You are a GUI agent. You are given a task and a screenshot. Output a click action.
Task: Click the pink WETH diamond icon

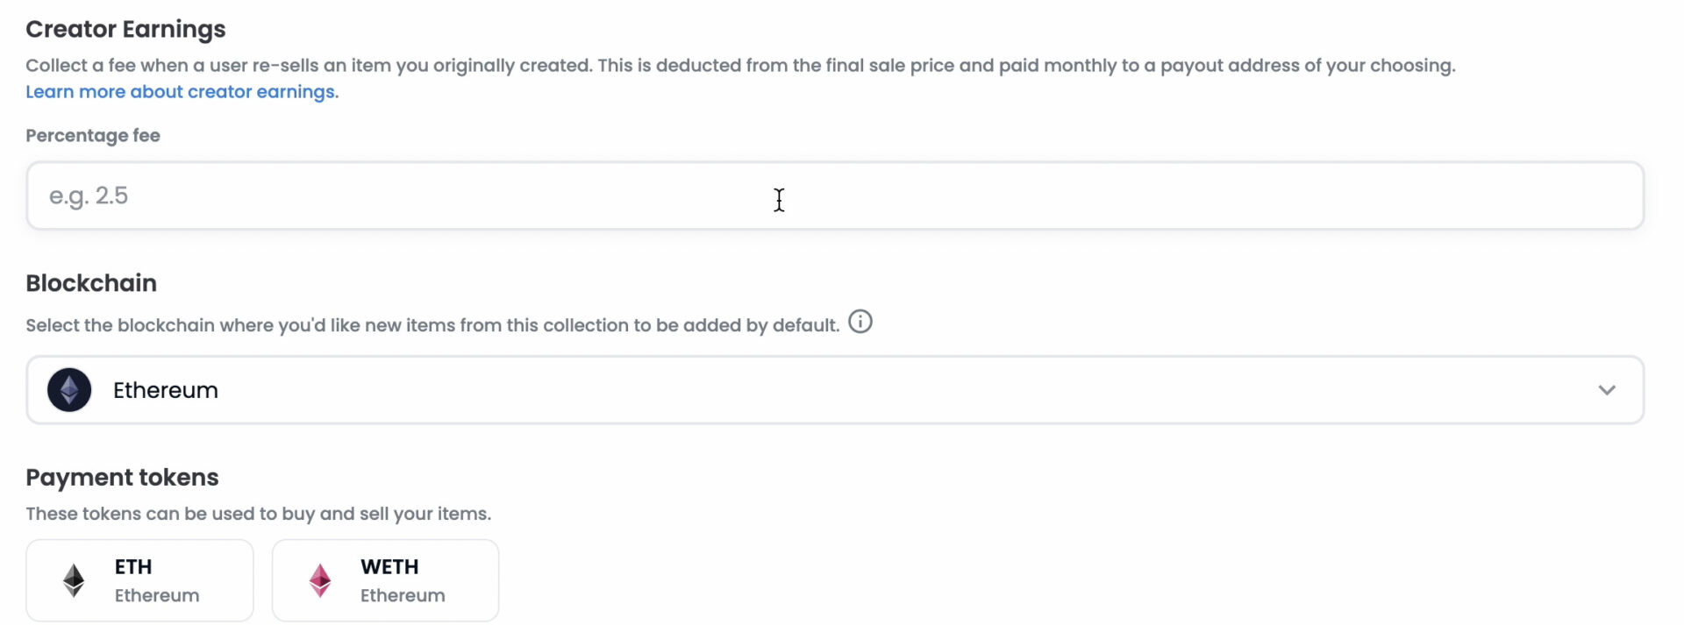(320, 580)
